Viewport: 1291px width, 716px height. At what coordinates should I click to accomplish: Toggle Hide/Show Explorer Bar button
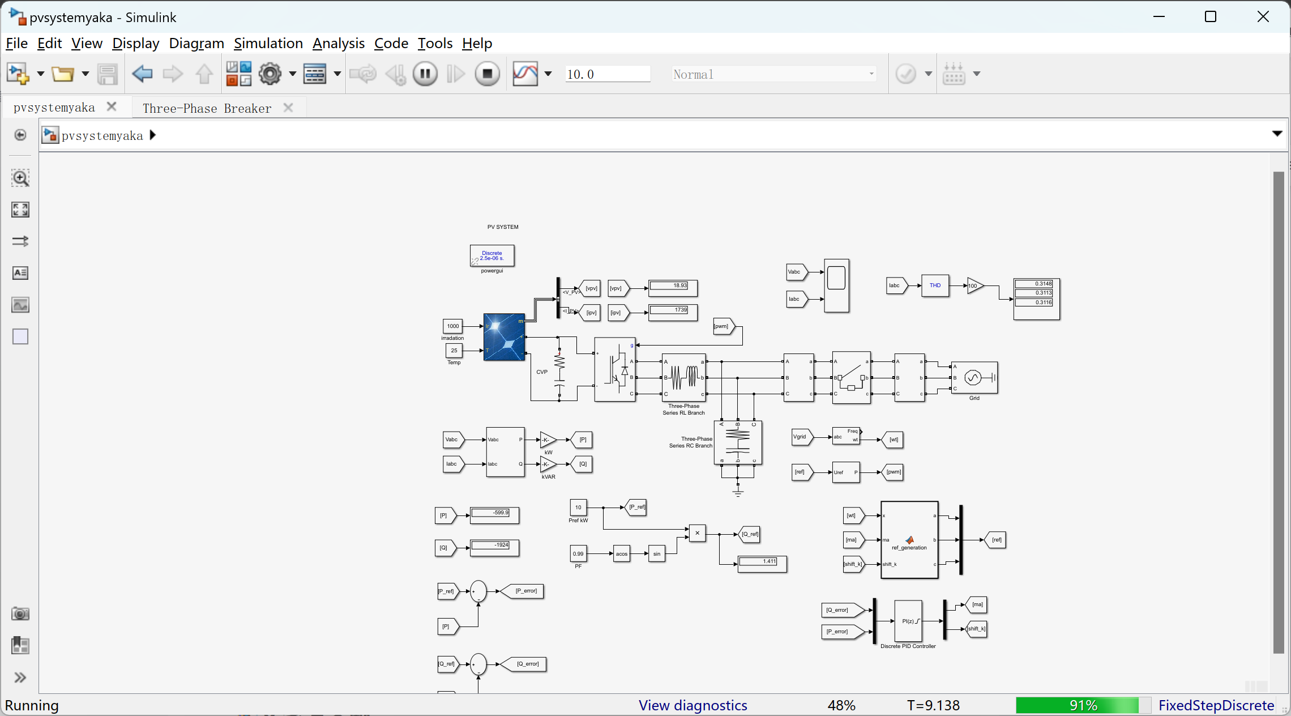click(20, 135)
